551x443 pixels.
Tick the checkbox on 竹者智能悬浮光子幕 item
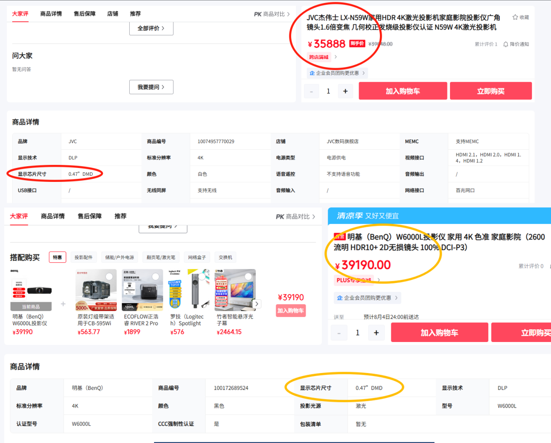[249, 276]
